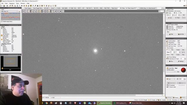Click the Current RA icon in Telescope panel
Image resolution: width=187 pixels, height=105 pixels.
tap(167, 26)
